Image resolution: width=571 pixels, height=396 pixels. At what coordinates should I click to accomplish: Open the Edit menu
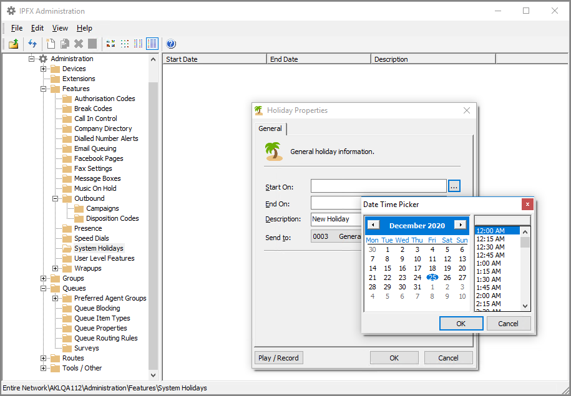click(x=37, y=28)
